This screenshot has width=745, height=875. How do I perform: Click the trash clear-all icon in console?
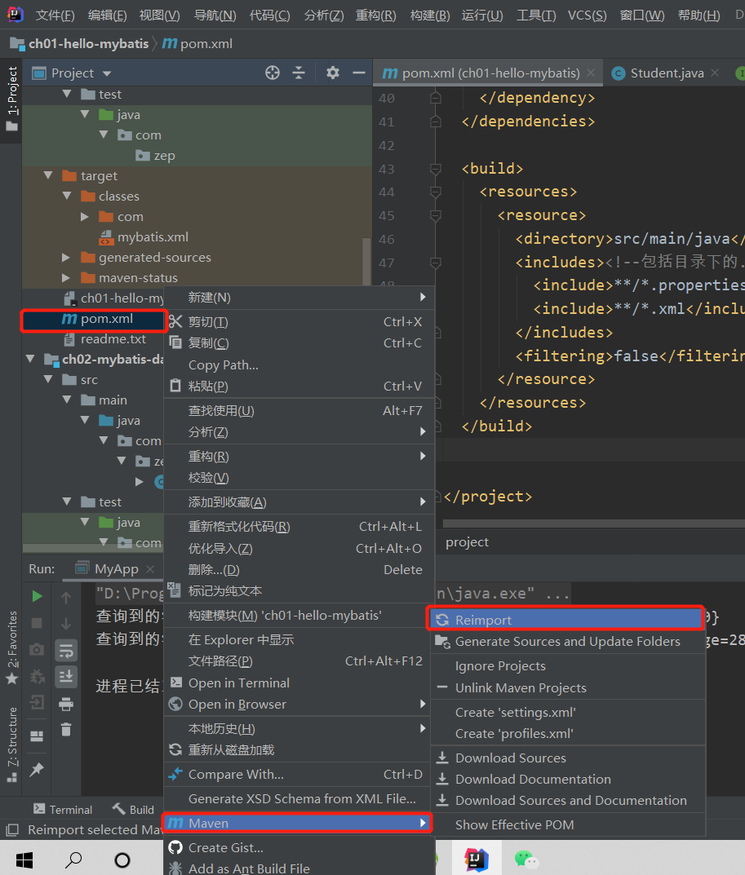[66, 729]
